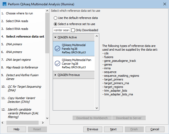
Task: Click reference list scroll down arrow
Action: (x=97, y=108)
